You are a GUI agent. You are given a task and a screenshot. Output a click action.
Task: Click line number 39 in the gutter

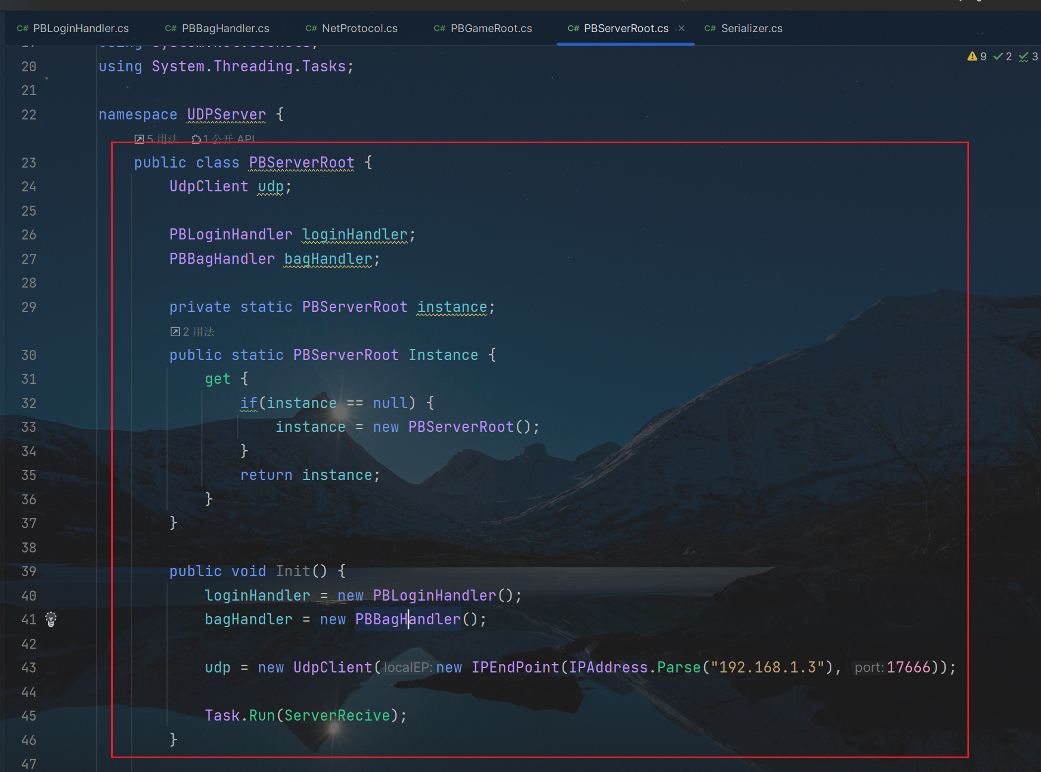tap(29, 571)
